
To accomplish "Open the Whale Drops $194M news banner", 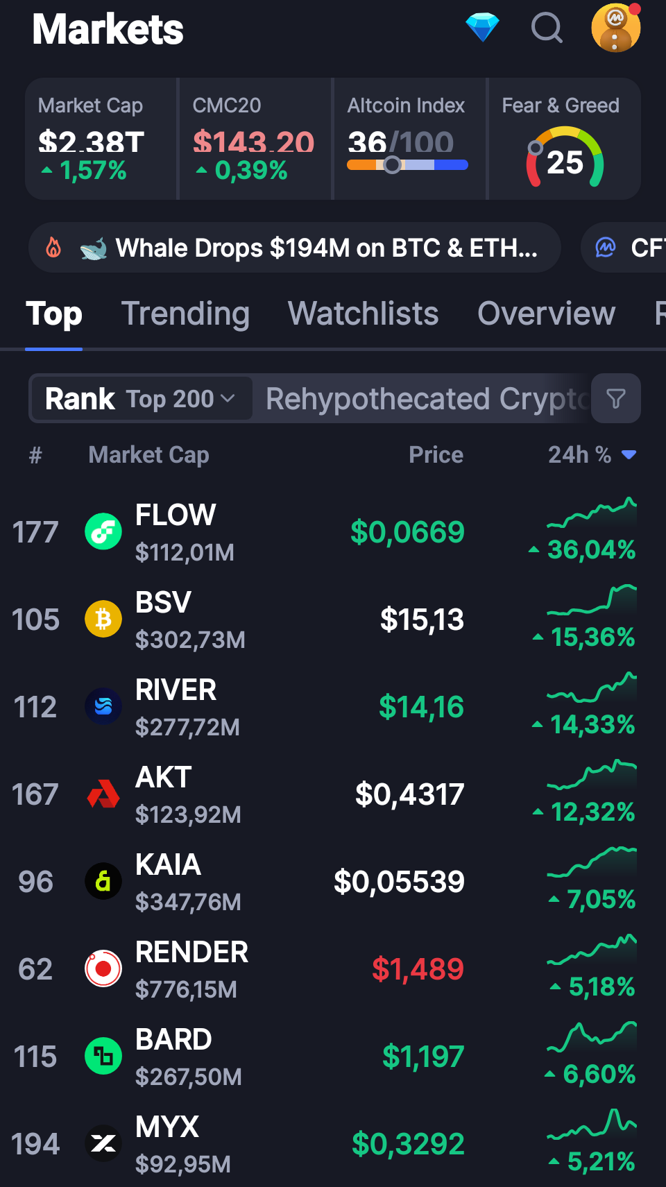I will point(294,248).
